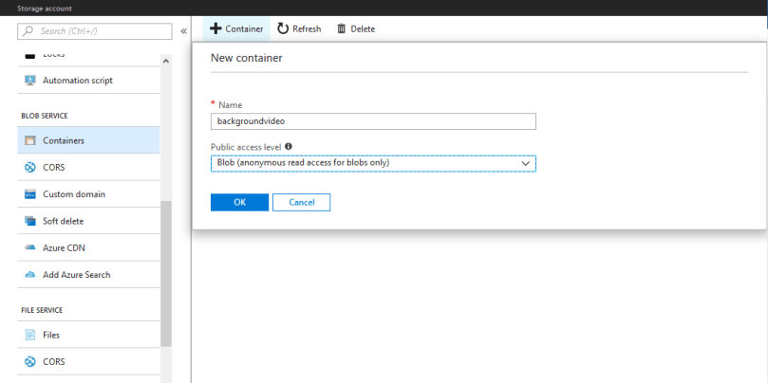Click the sidebar Search box
Viewport: 768px width, 383px height.
point(95,31)
